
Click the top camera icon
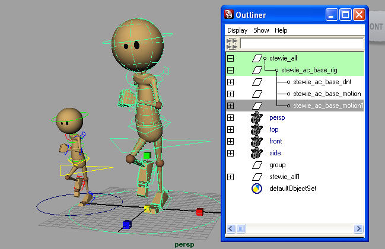pyautogui.click(x=257, y=129)
